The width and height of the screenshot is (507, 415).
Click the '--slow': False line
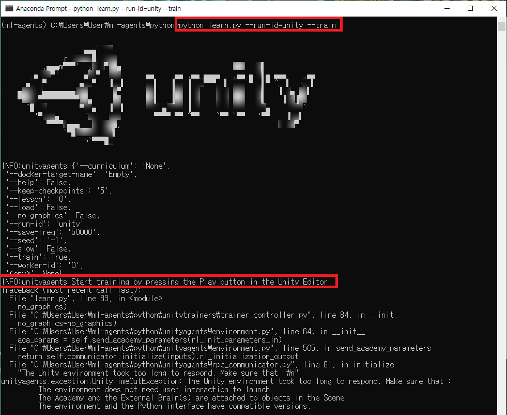(38, 248)
